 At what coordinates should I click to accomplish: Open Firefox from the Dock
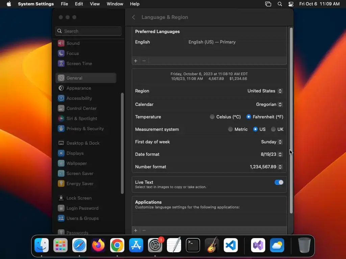[x=98, y=245]
